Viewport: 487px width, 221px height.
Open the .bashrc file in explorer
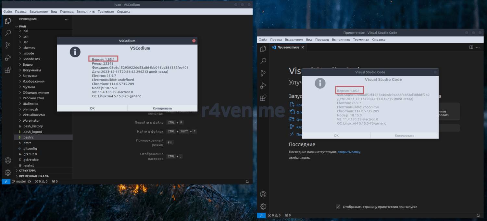pos(28,138)
